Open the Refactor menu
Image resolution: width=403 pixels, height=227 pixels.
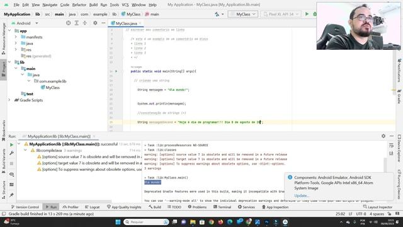79,5
